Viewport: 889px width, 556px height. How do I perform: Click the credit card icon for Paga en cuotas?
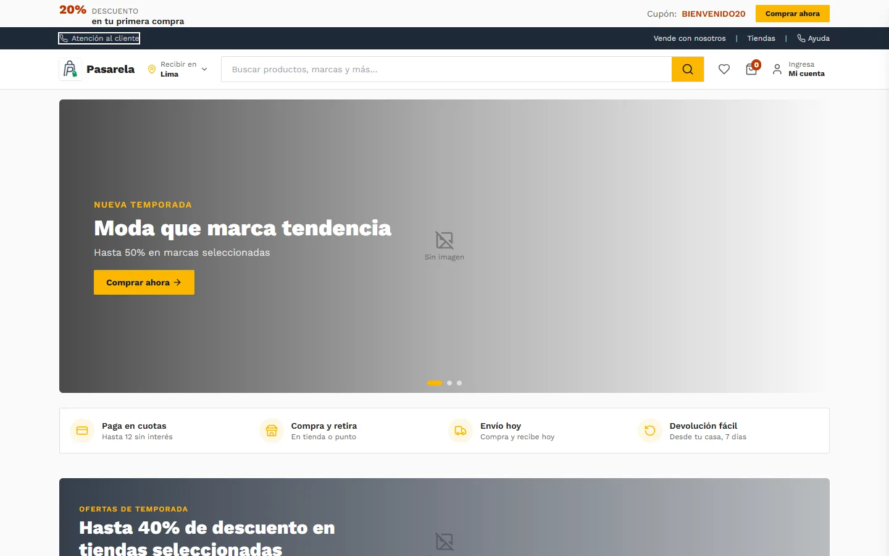pyautogui.click(x=82, y=431)
